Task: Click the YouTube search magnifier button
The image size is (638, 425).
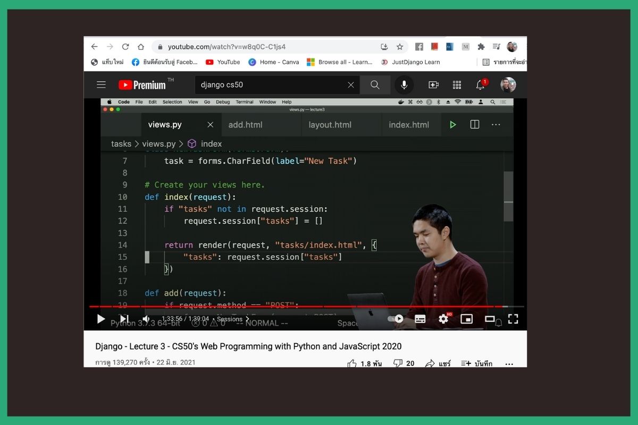Action: click(x=375, y=84)
